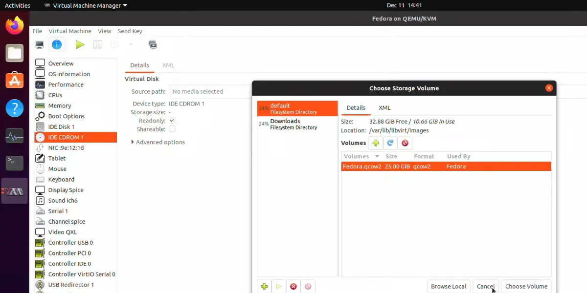Viewport: 587px width, 293px height.
Task: Click Choose Volume button
Action: [x=526, y=287]
